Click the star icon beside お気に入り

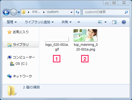pos(9,32)
